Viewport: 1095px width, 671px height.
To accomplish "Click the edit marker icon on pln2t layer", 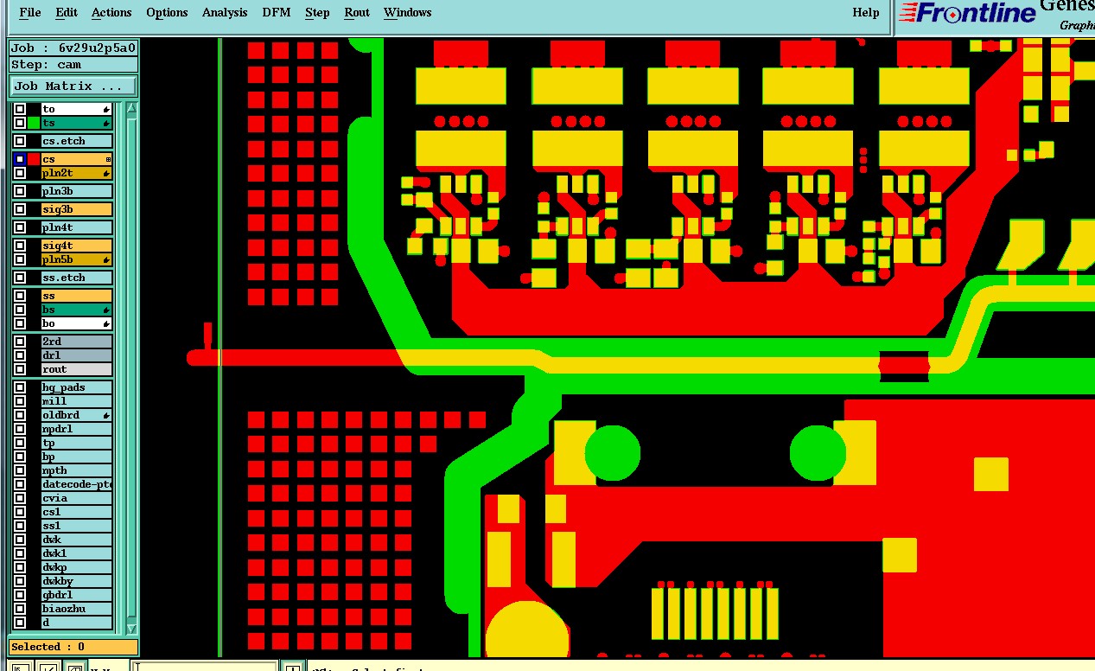I will (x=106, y=173).
